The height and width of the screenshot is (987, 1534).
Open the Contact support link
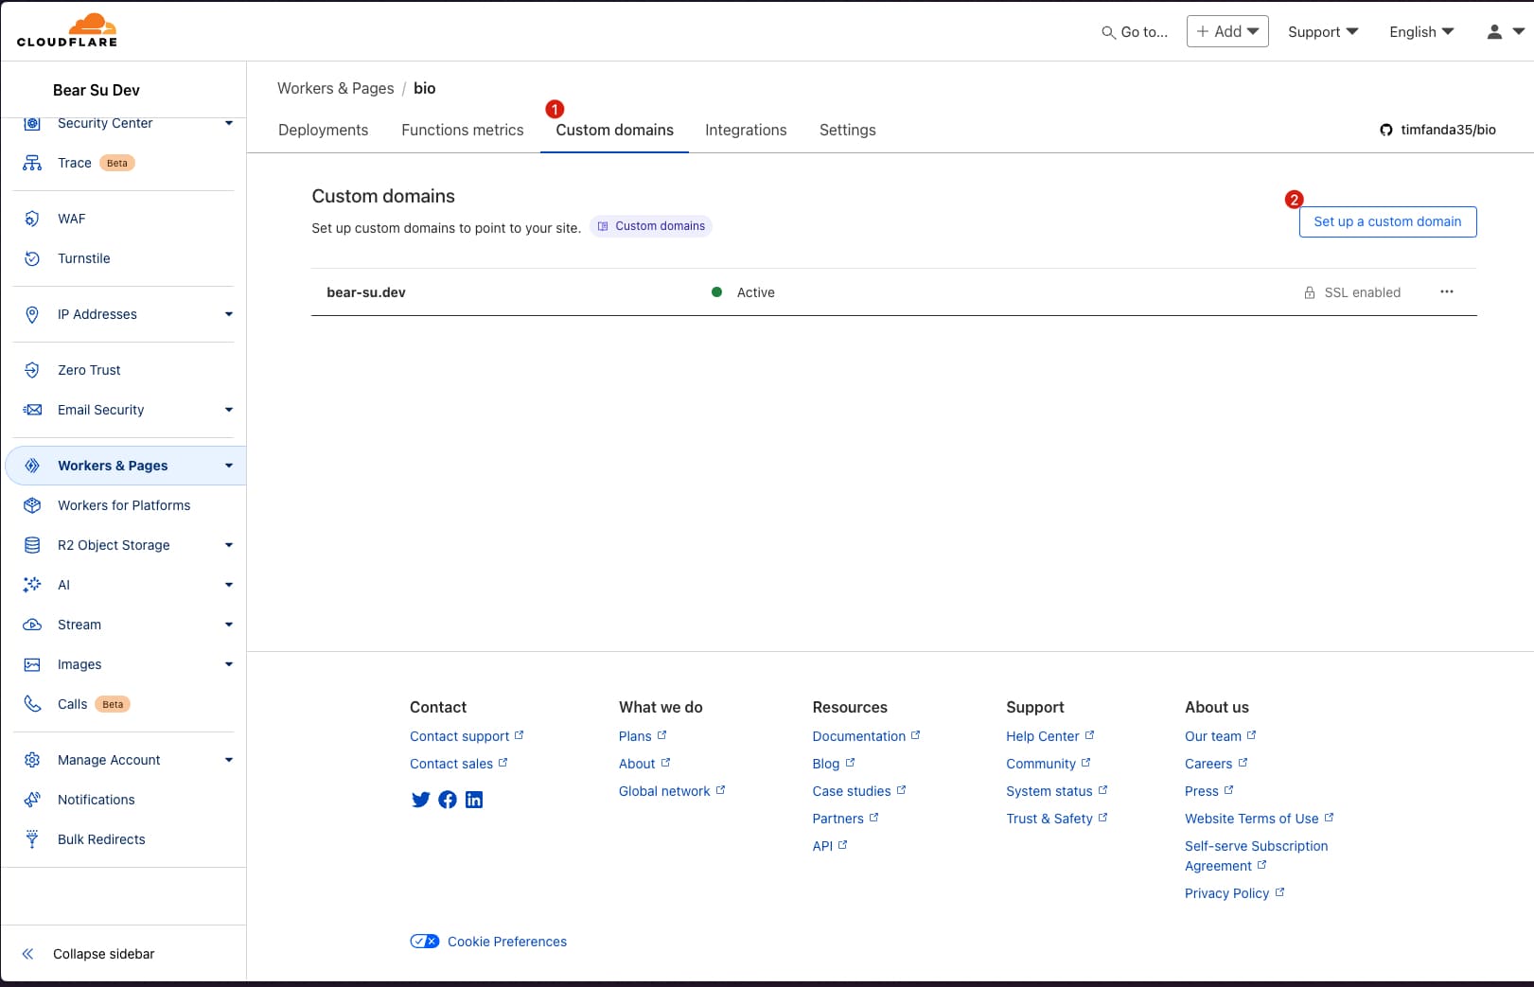point(467,736)
